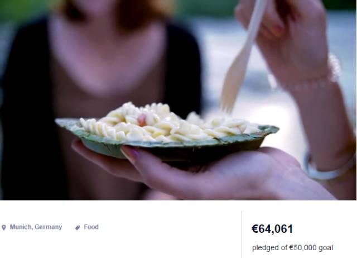357x258 pixels.
Task: Click the word Munich in the location
Action: point(21,227)
